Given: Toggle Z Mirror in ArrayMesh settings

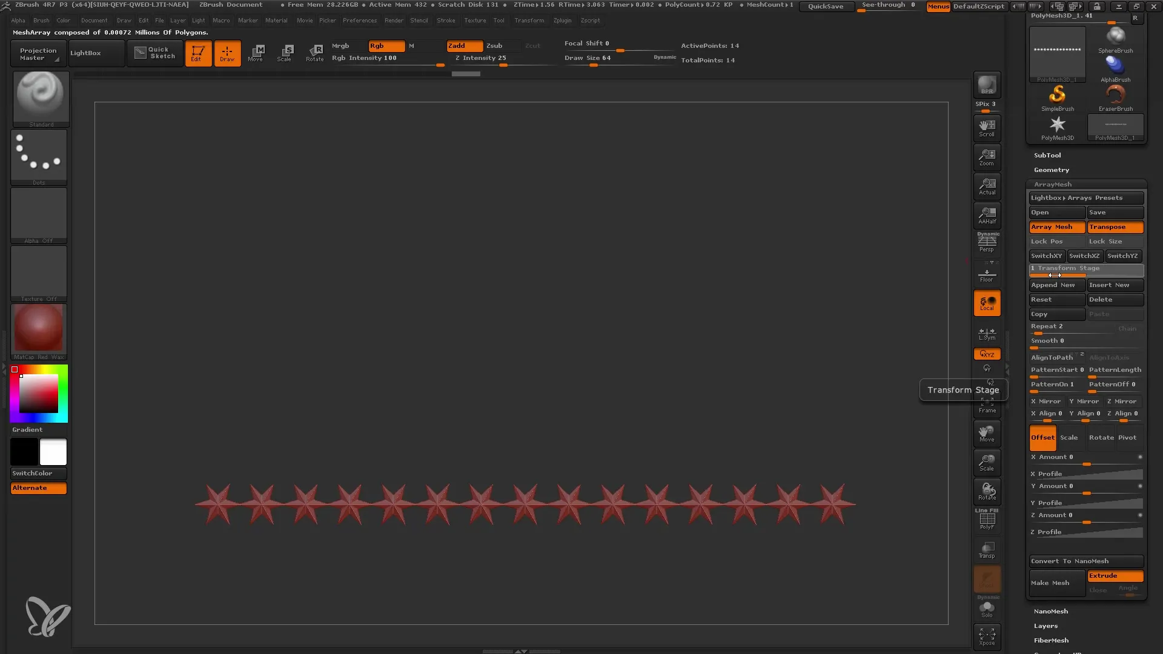Looking at the screenshot, I should [x=1122, y=401].
